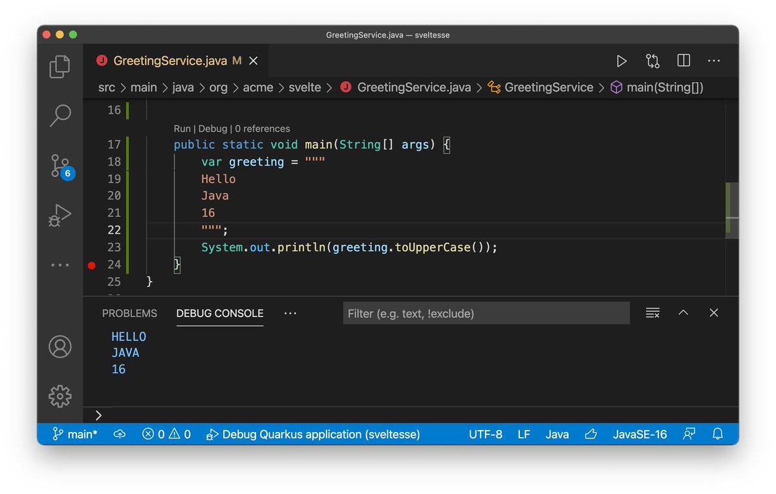Publish changes with cloud sync icon

click(120, 434)
